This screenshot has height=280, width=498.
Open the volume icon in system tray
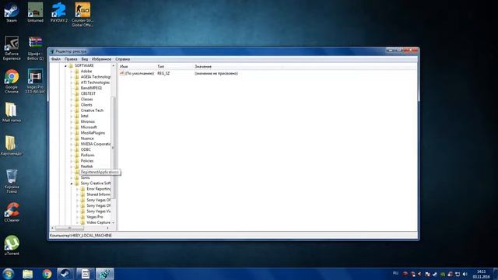pos(465,274)
